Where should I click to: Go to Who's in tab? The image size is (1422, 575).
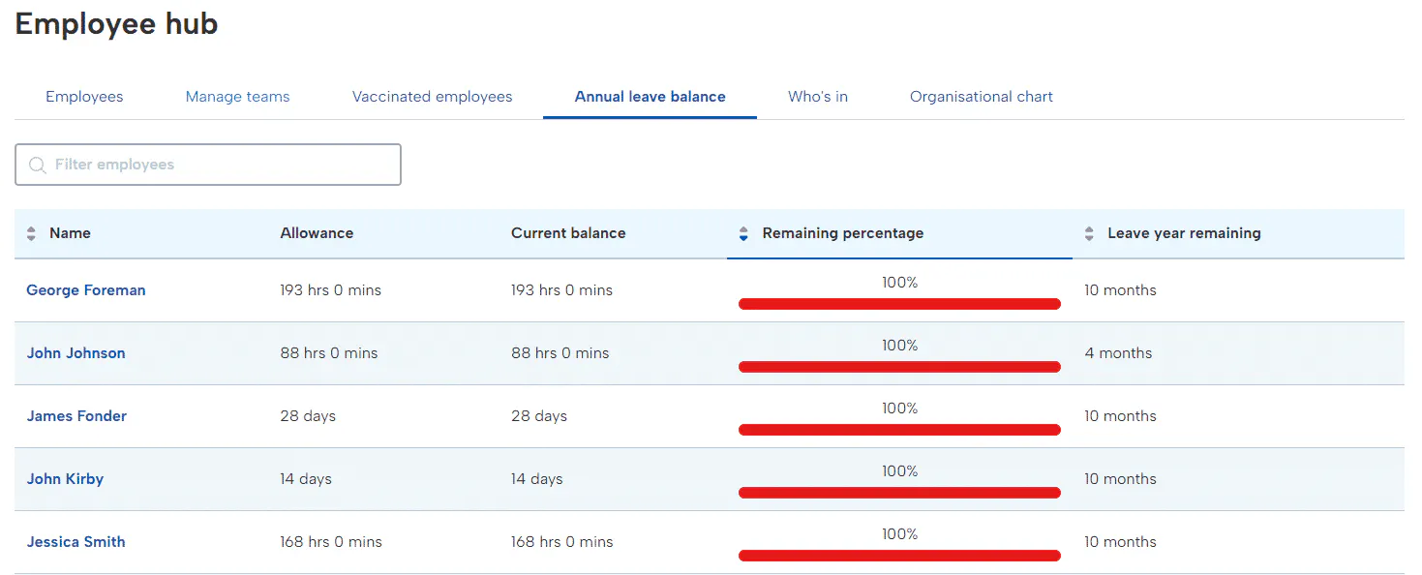[x=817, y=97]
